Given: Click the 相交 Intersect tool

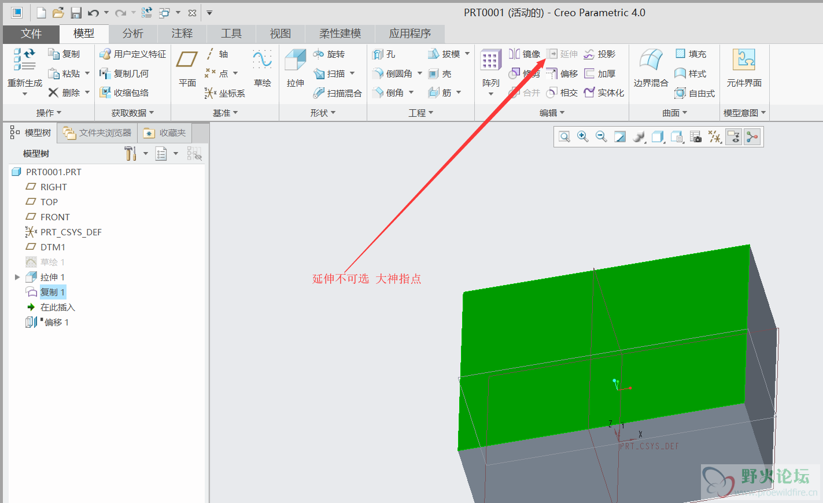Looking at the screenshot, I should pyautogui.click(x=562, y=93).
